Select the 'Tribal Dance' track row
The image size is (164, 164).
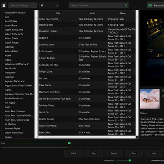click(87, 85)
